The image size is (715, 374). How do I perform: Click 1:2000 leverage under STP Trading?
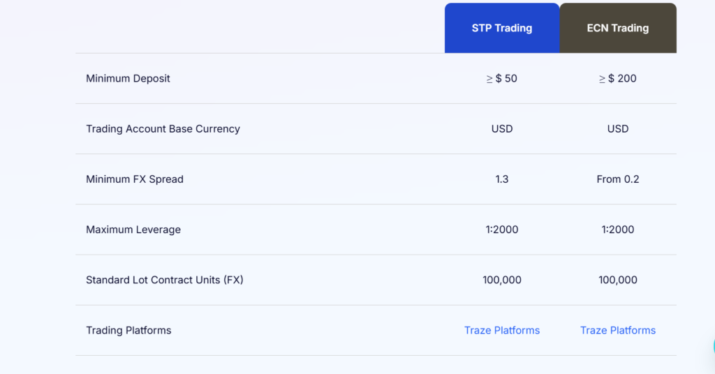click(x=502, y=230)
